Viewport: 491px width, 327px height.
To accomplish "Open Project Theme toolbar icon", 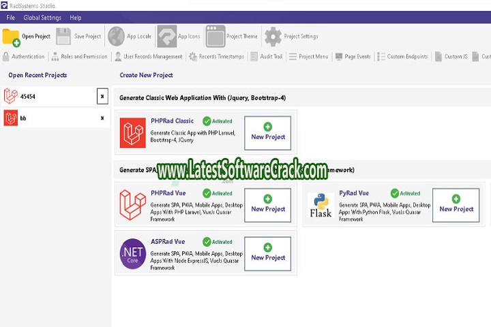I will [215, 36].
